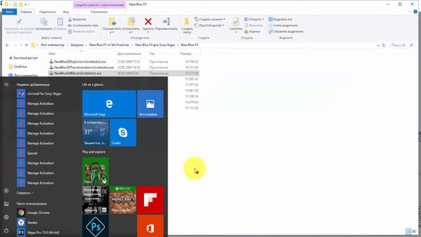Viewport: 421px width, 237px height.
Task: Click Select all (Выделить все)
Action: 280,19
